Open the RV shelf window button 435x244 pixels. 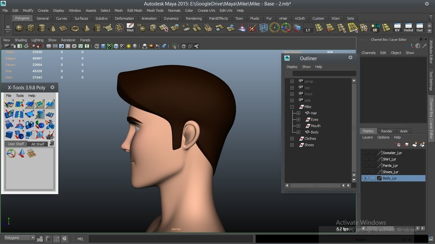click(397, 28)
